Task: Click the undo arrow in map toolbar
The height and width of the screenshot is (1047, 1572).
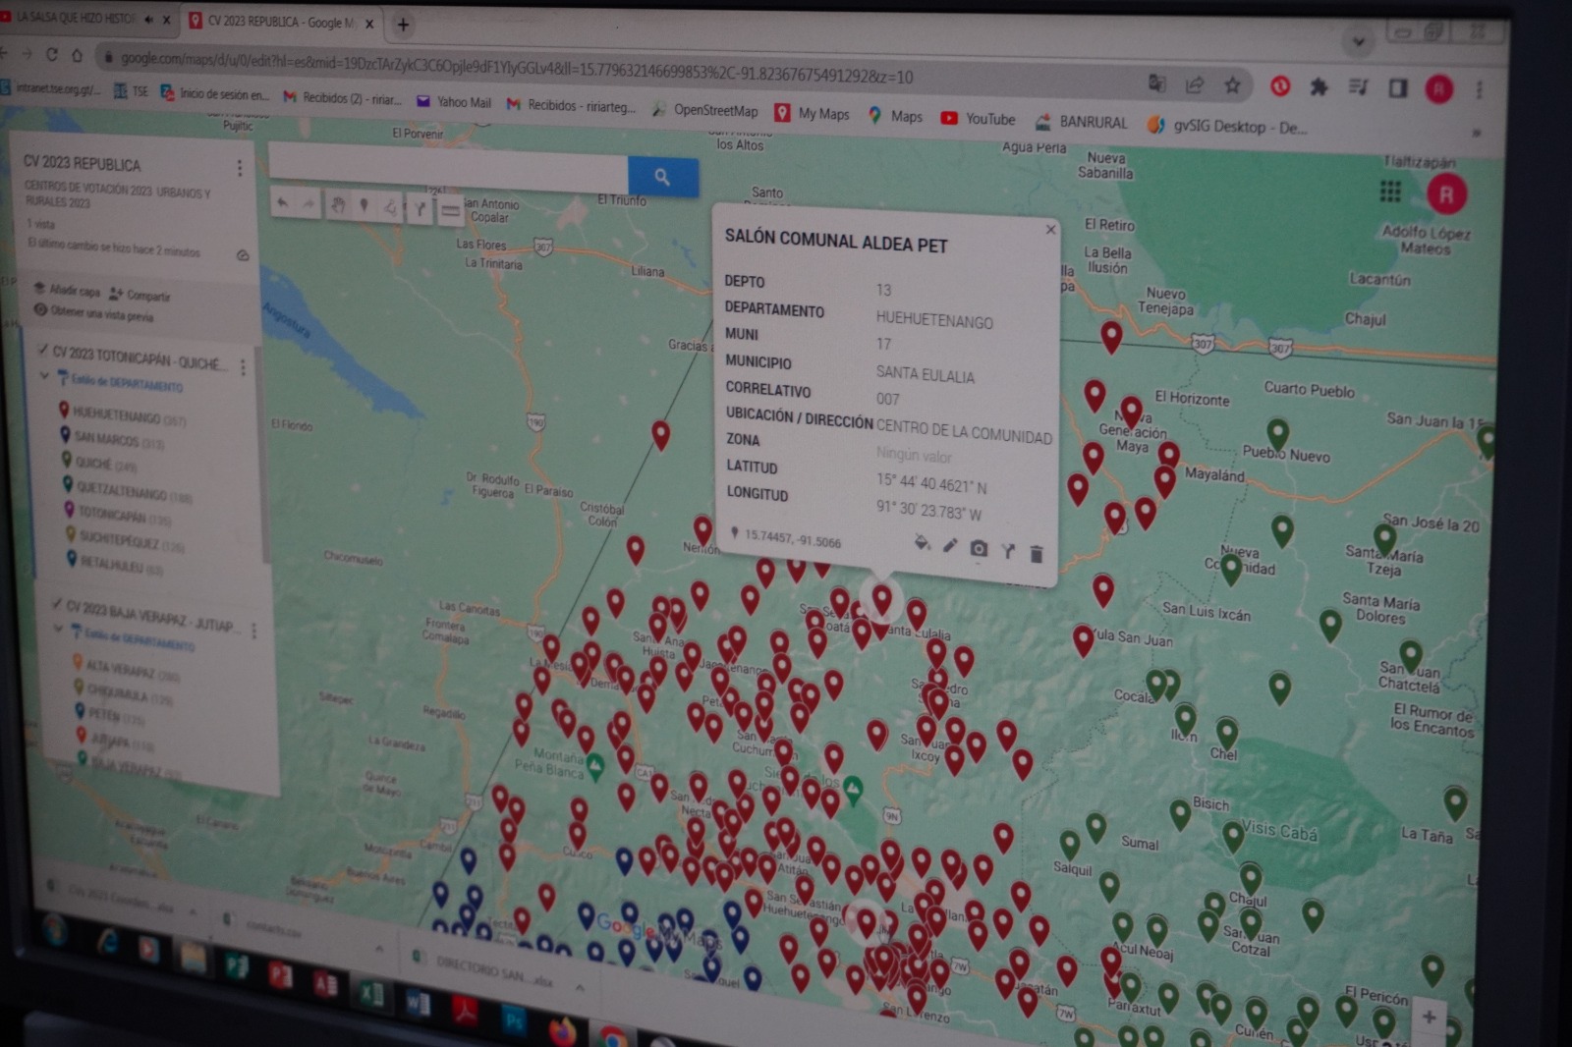Action: (x=283, y=203)
